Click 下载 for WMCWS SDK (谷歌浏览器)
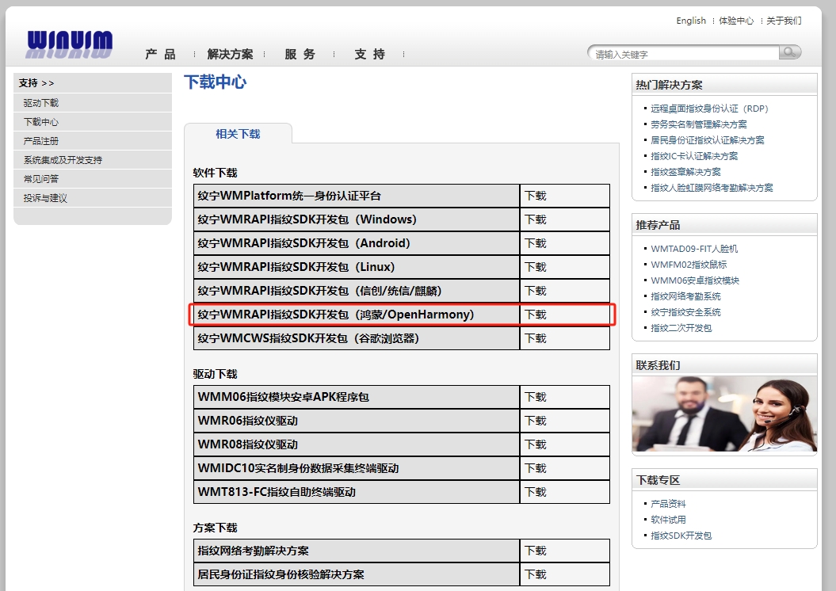The width and height of the screenshot is (836, 591). tap(536, 338)
